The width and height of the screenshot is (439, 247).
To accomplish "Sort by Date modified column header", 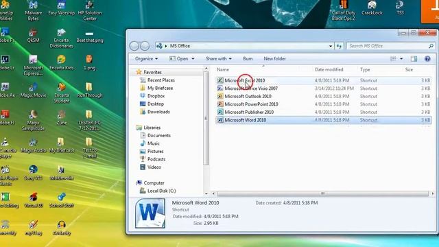I will coord(329,70).
